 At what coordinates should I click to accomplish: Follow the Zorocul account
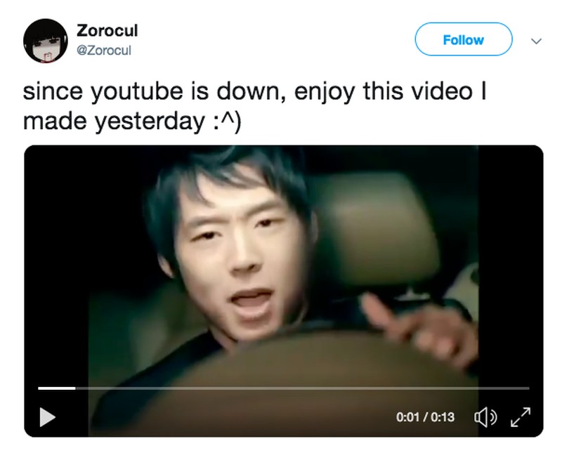(464, 39)
